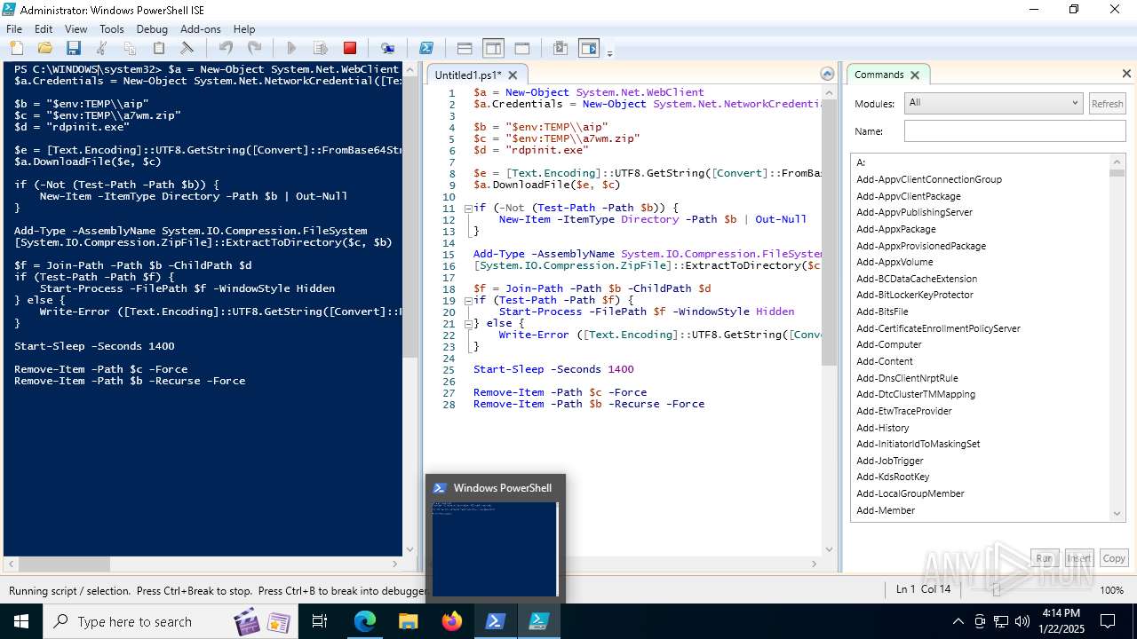Open File Explorer from the taskbar
Screen dimensions: 1137x639
point(408,621)
